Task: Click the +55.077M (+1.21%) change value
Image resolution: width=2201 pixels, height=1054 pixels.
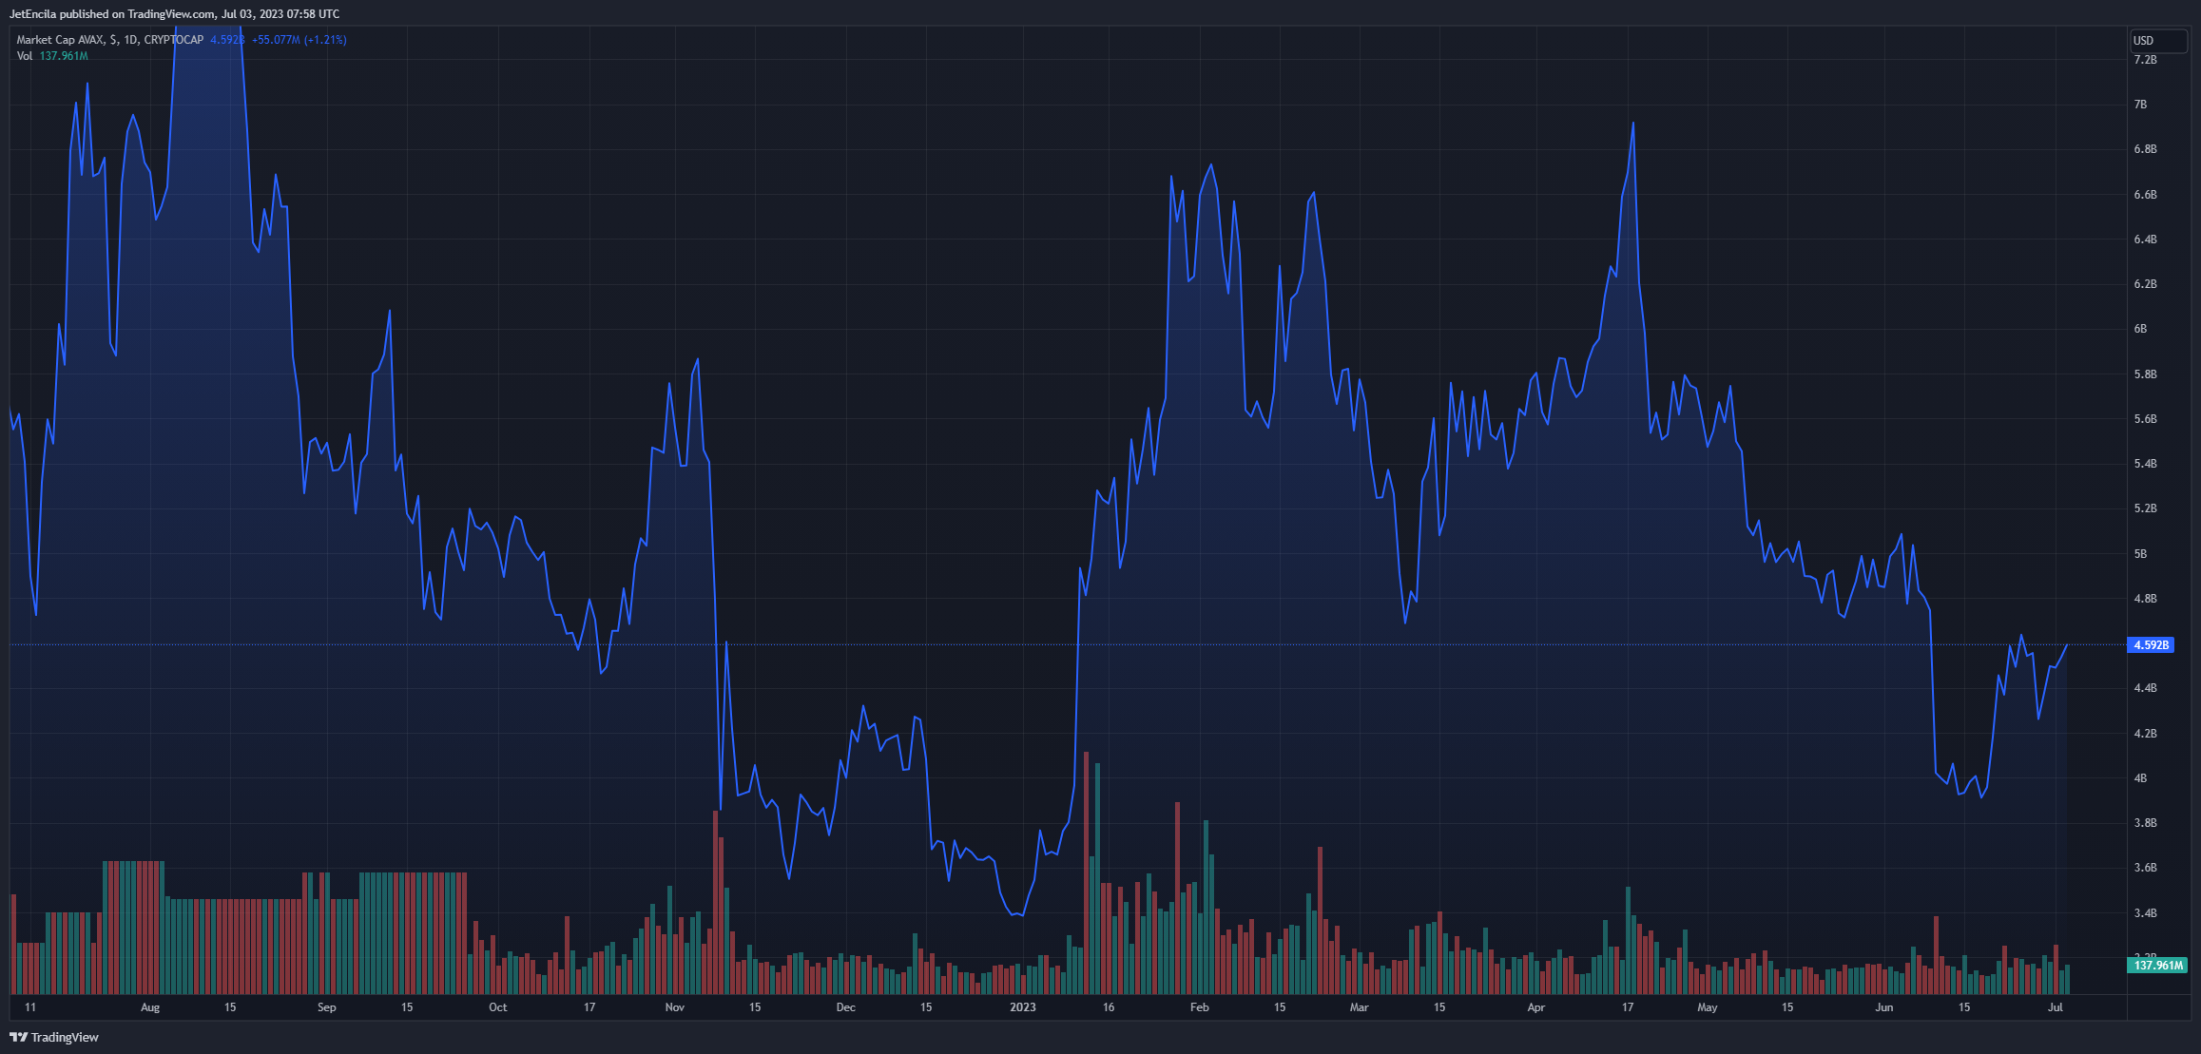Action: pos(299,40)
